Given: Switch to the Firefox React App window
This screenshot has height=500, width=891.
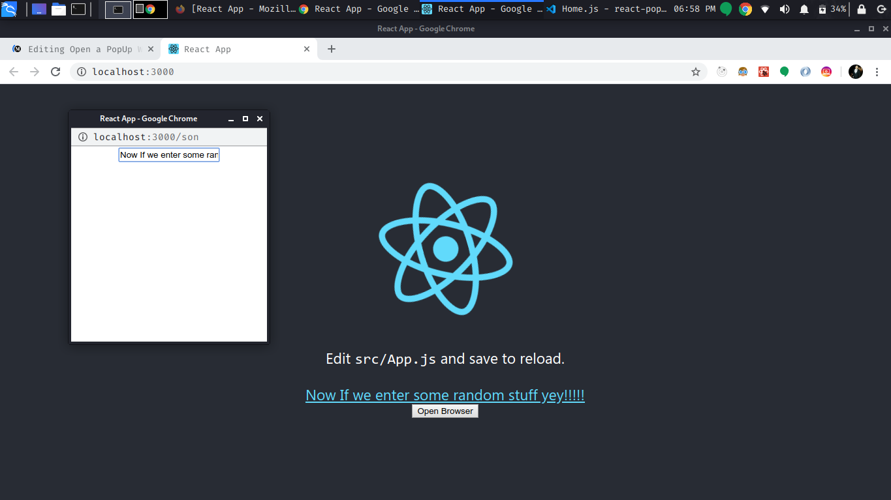Looking at the screenshot, I should [x=235, y=9].
